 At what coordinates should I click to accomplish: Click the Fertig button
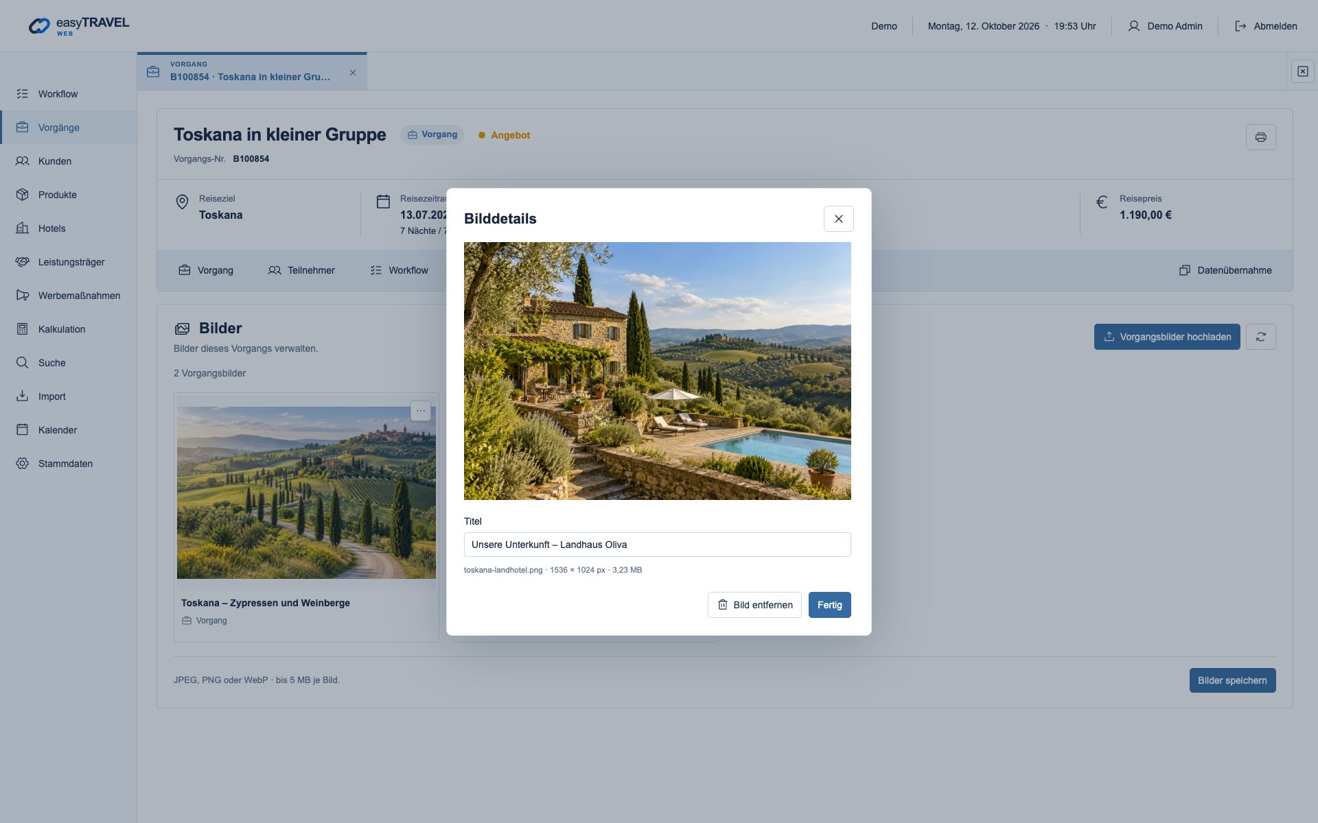coord(829,605)
